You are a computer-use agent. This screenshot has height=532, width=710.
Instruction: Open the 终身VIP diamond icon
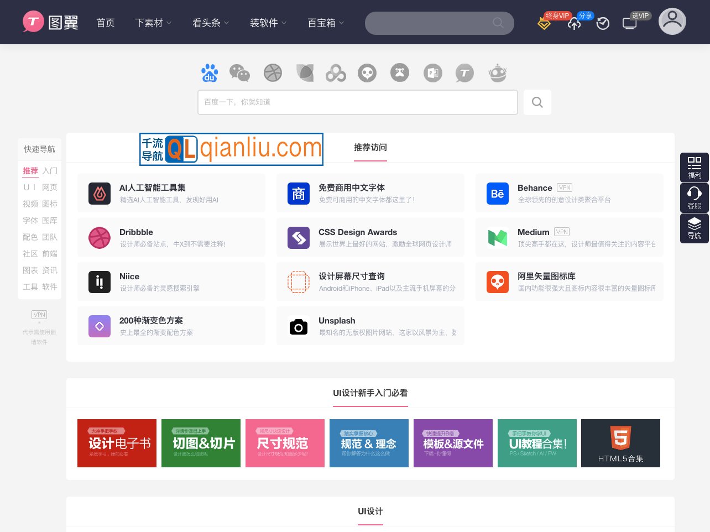click(544, 23)
